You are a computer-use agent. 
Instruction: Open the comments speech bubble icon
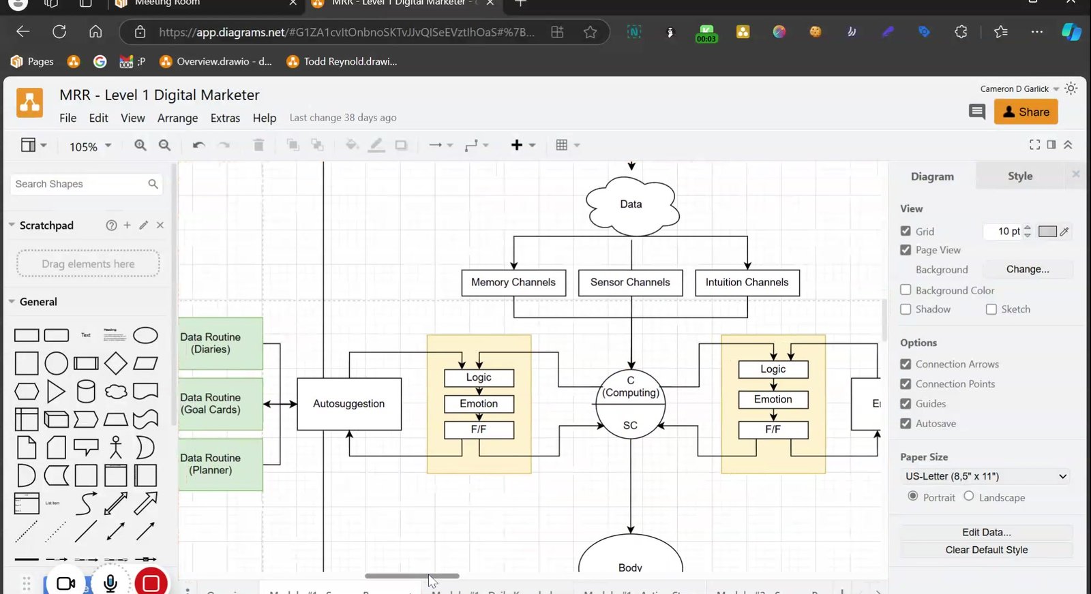pos(976,112)
